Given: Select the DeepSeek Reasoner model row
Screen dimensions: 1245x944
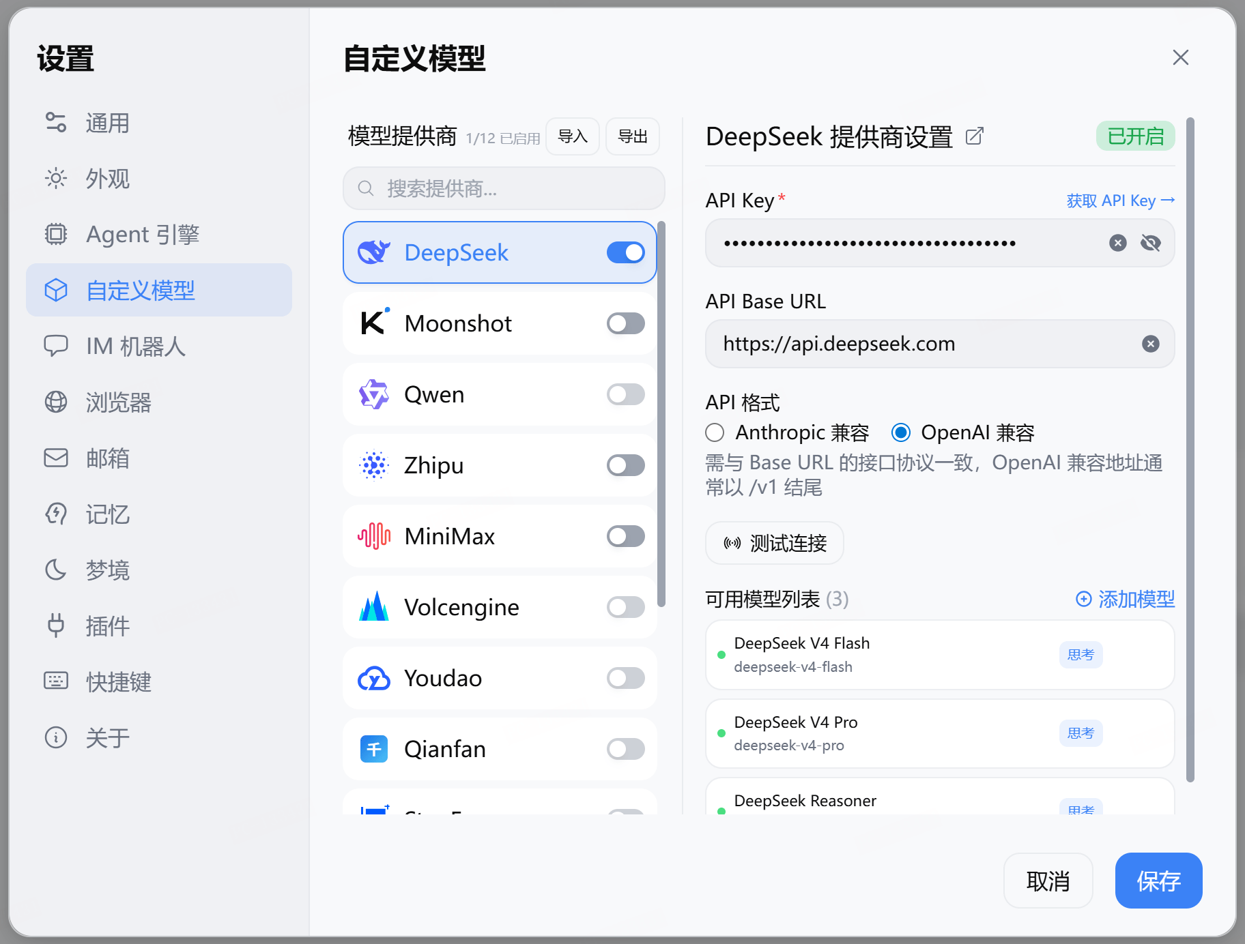Looking at the screenshot, I should [941, 797].
